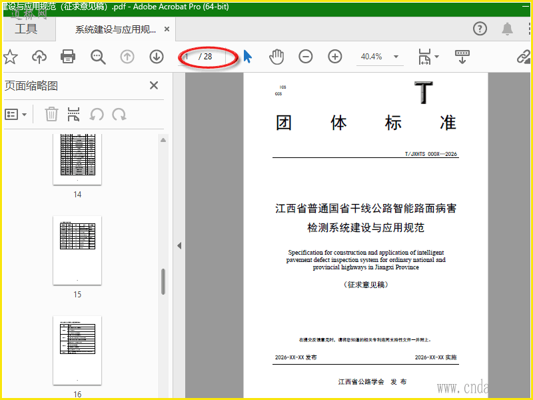This screenshot has width=533, height=400.
Task: Upload the file to cloud storage
Action: tap(39, 57)
